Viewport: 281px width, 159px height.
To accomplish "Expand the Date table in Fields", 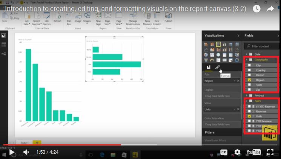I will pos(247,54).
